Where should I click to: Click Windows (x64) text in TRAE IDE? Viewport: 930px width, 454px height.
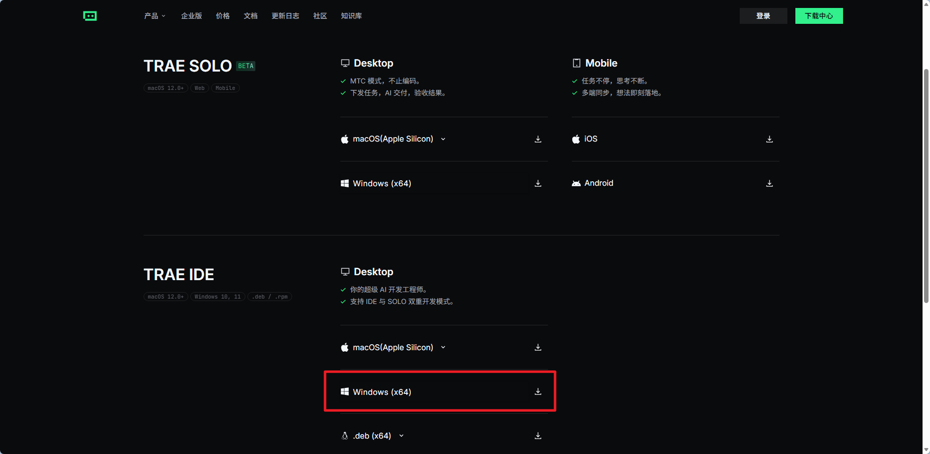click(382, 392)
